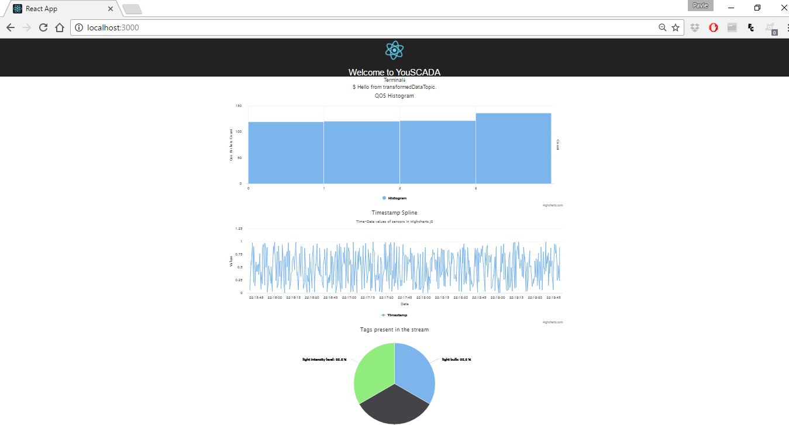Open the zoom indicator in address bar

663,27
